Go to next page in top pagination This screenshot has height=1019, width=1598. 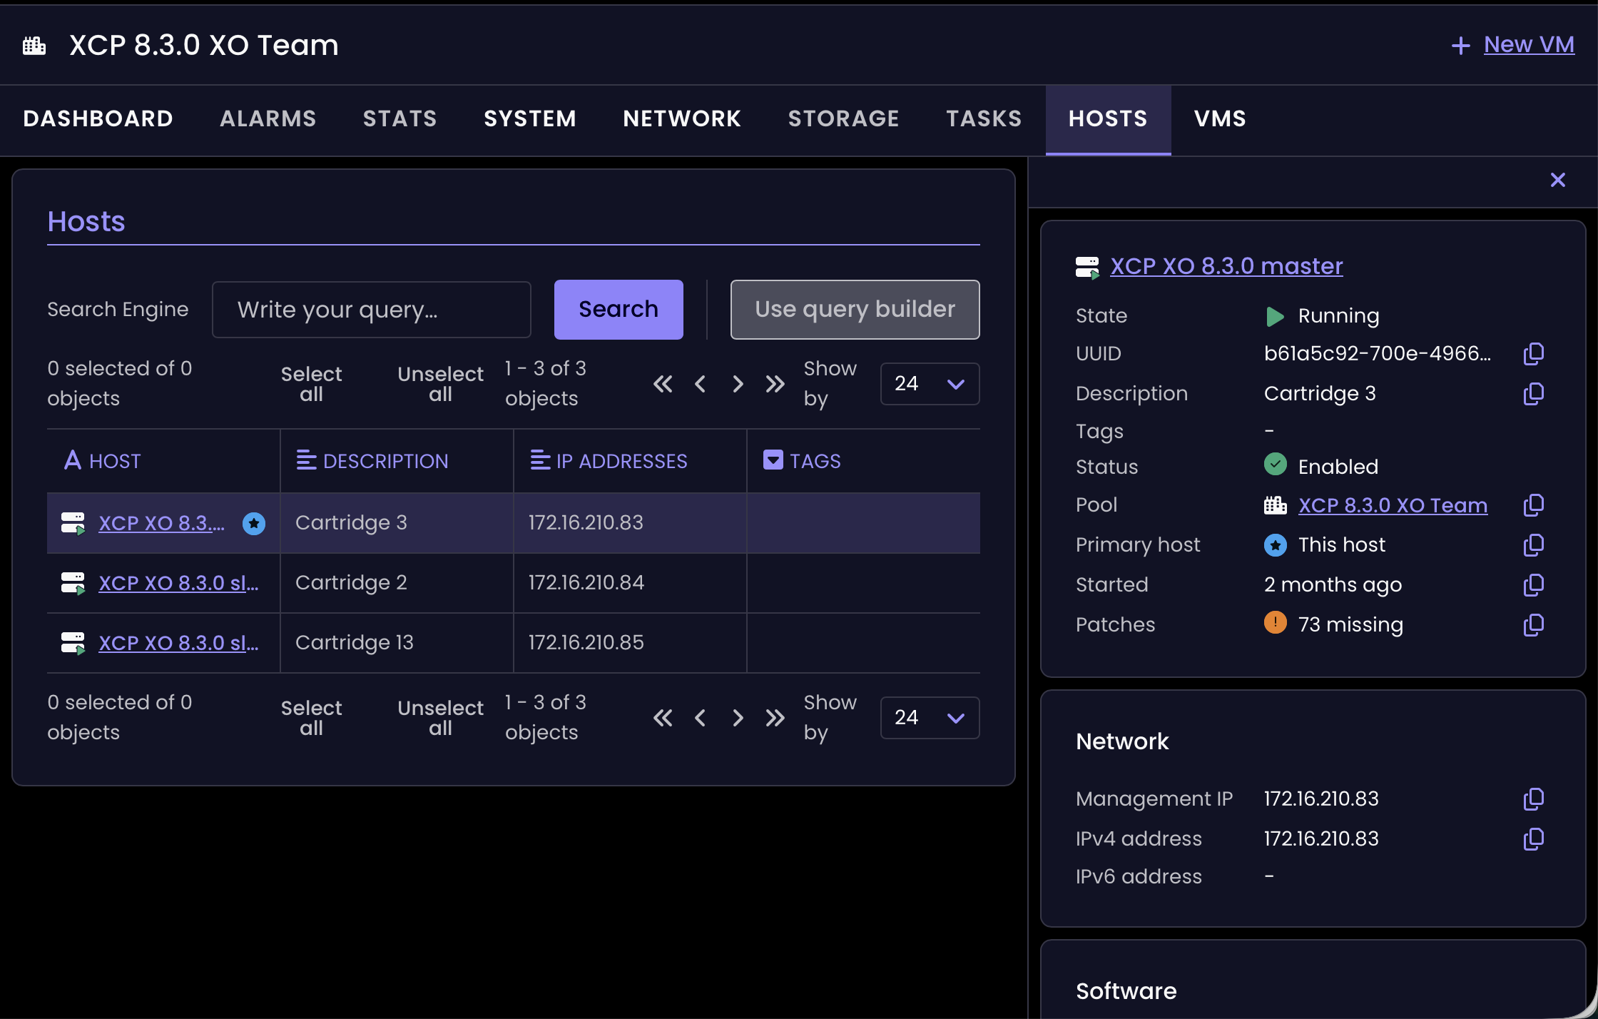pyautogui.click(x=738, y=384)
